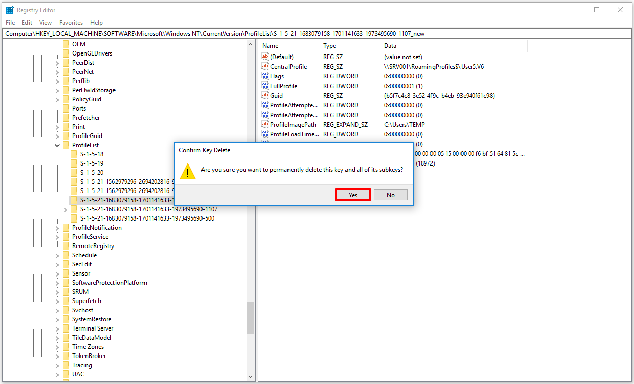Expand the PeerNet key
Viewport: 634px width, 384px height.
[57, 72]
